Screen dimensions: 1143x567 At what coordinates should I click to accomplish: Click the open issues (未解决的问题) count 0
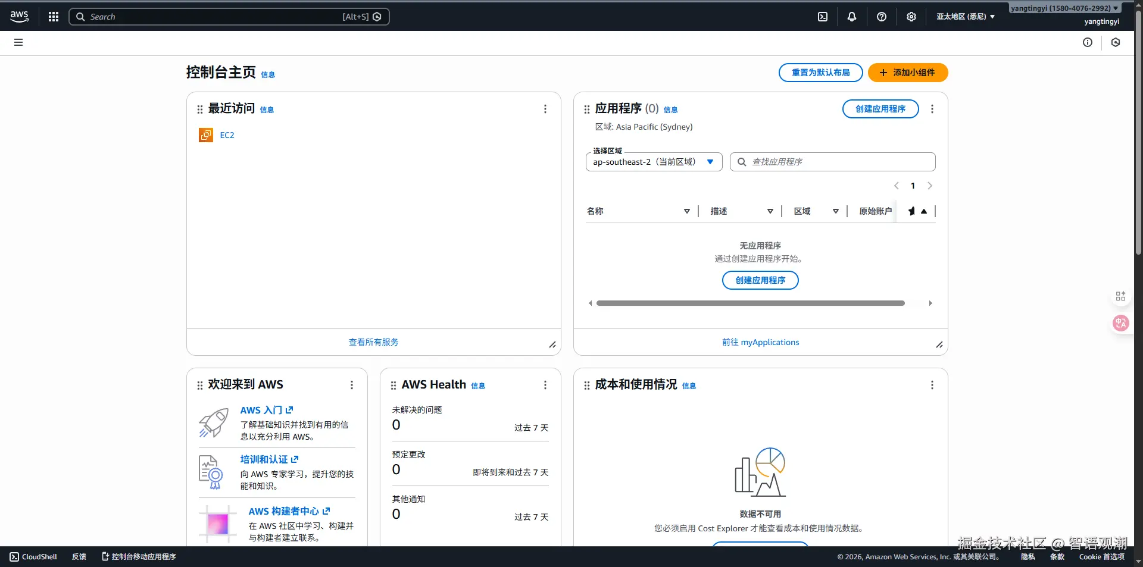pyautogui.click(x=396, y=425)
